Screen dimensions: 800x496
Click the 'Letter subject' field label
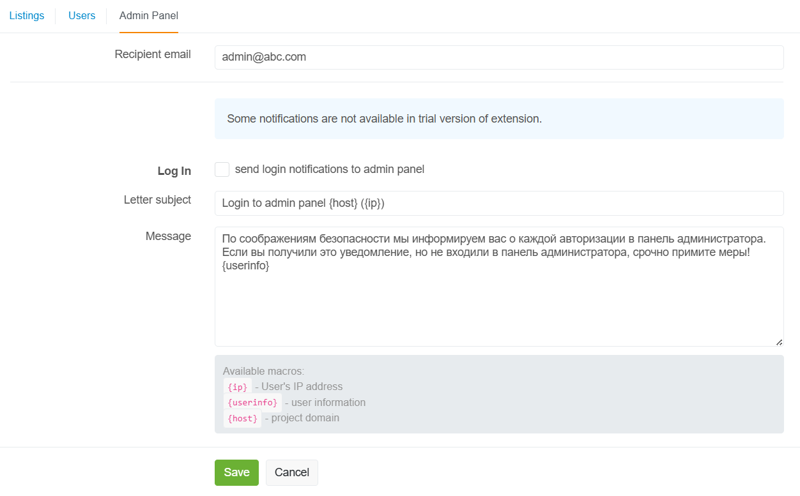pos(157,200)
